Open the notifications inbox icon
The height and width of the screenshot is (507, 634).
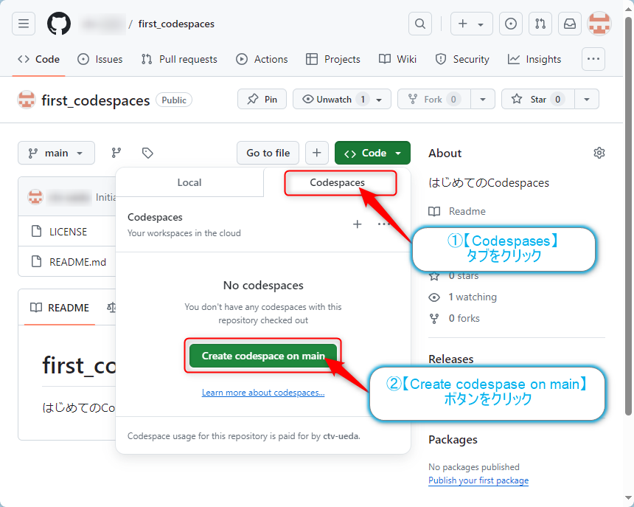pos(570,24)
